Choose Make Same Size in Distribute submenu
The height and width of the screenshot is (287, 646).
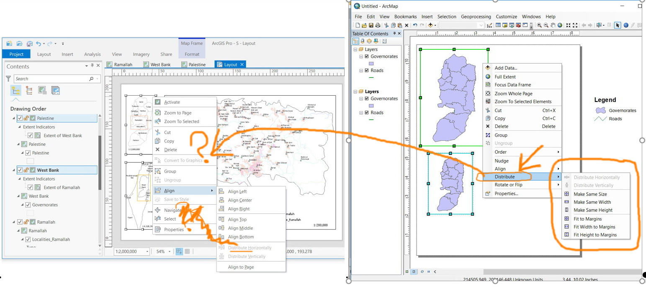coord(590,194)
